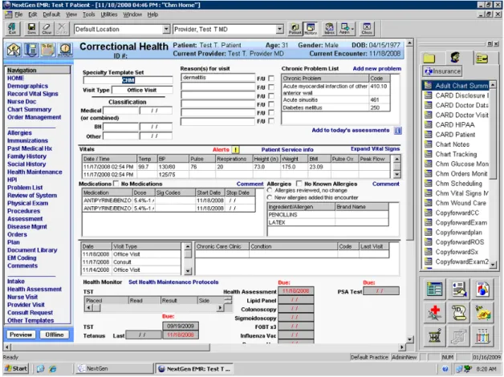The width and height of the screenshot is (504, 377).
Task: Click the red cross syringe icon button
Action: pyautogui.click(x=434, y=313)
